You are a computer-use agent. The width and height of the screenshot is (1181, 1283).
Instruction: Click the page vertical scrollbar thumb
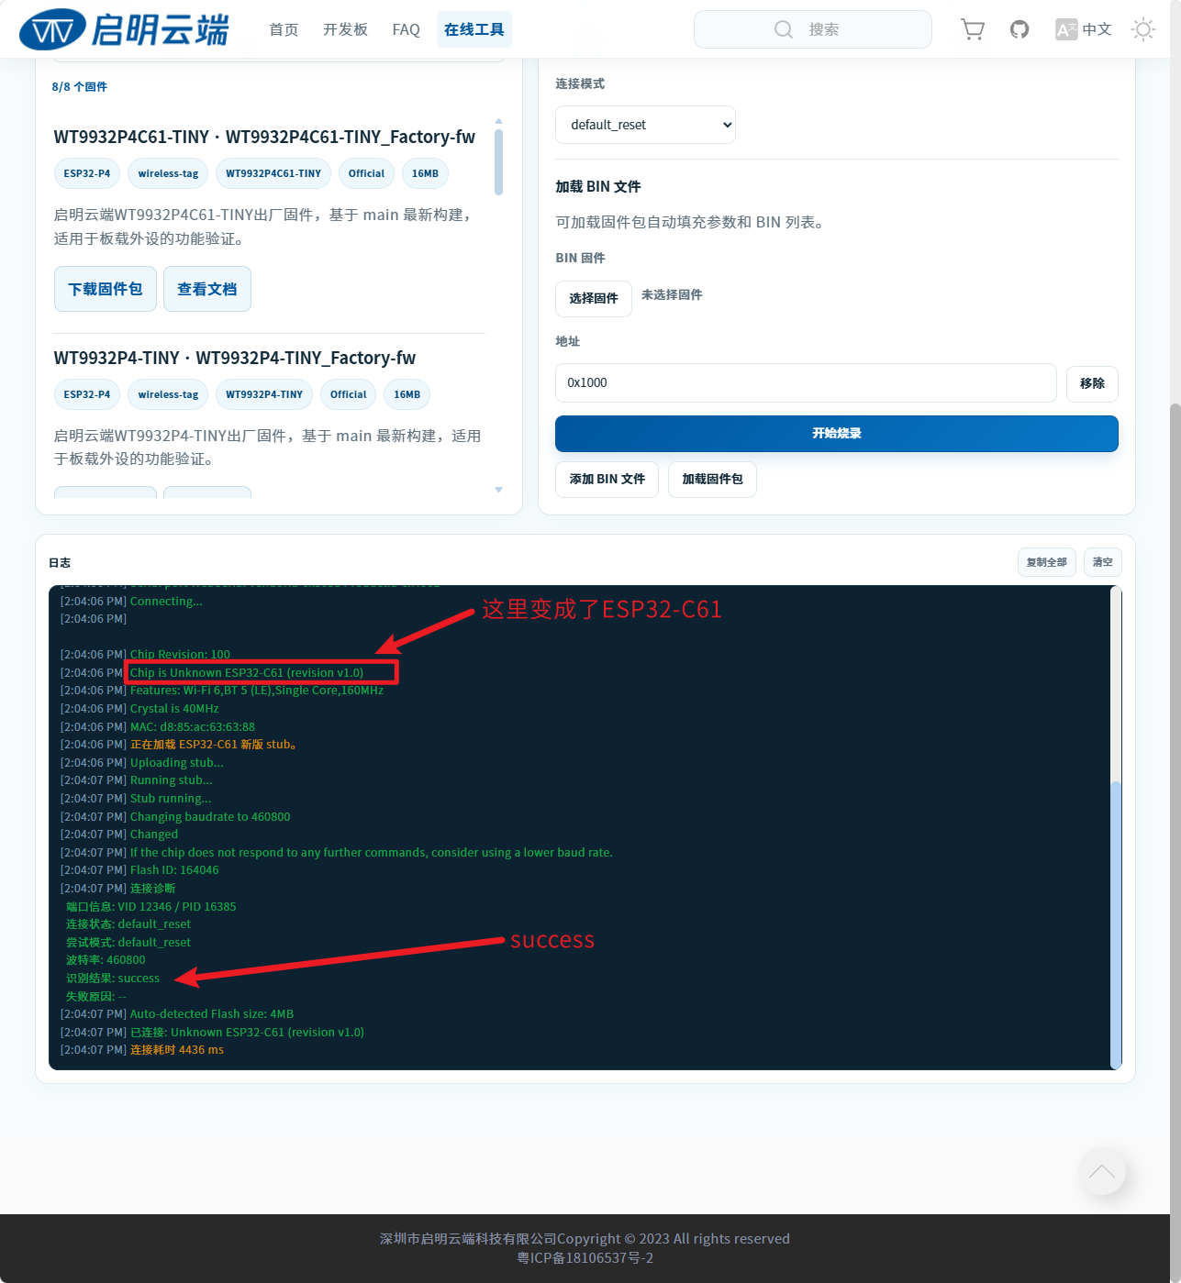point(1175,841)
